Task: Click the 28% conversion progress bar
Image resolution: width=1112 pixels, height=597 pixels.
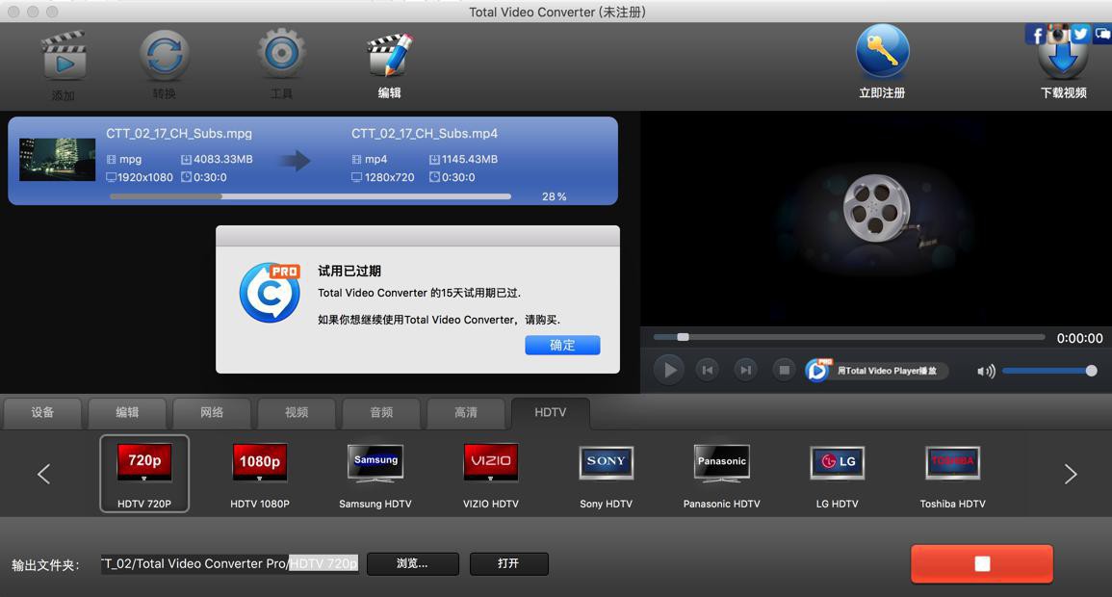Action: click(x=311, y=196)
